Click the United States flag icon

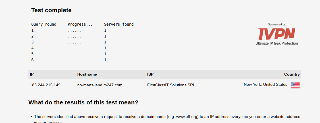point(295,85)
